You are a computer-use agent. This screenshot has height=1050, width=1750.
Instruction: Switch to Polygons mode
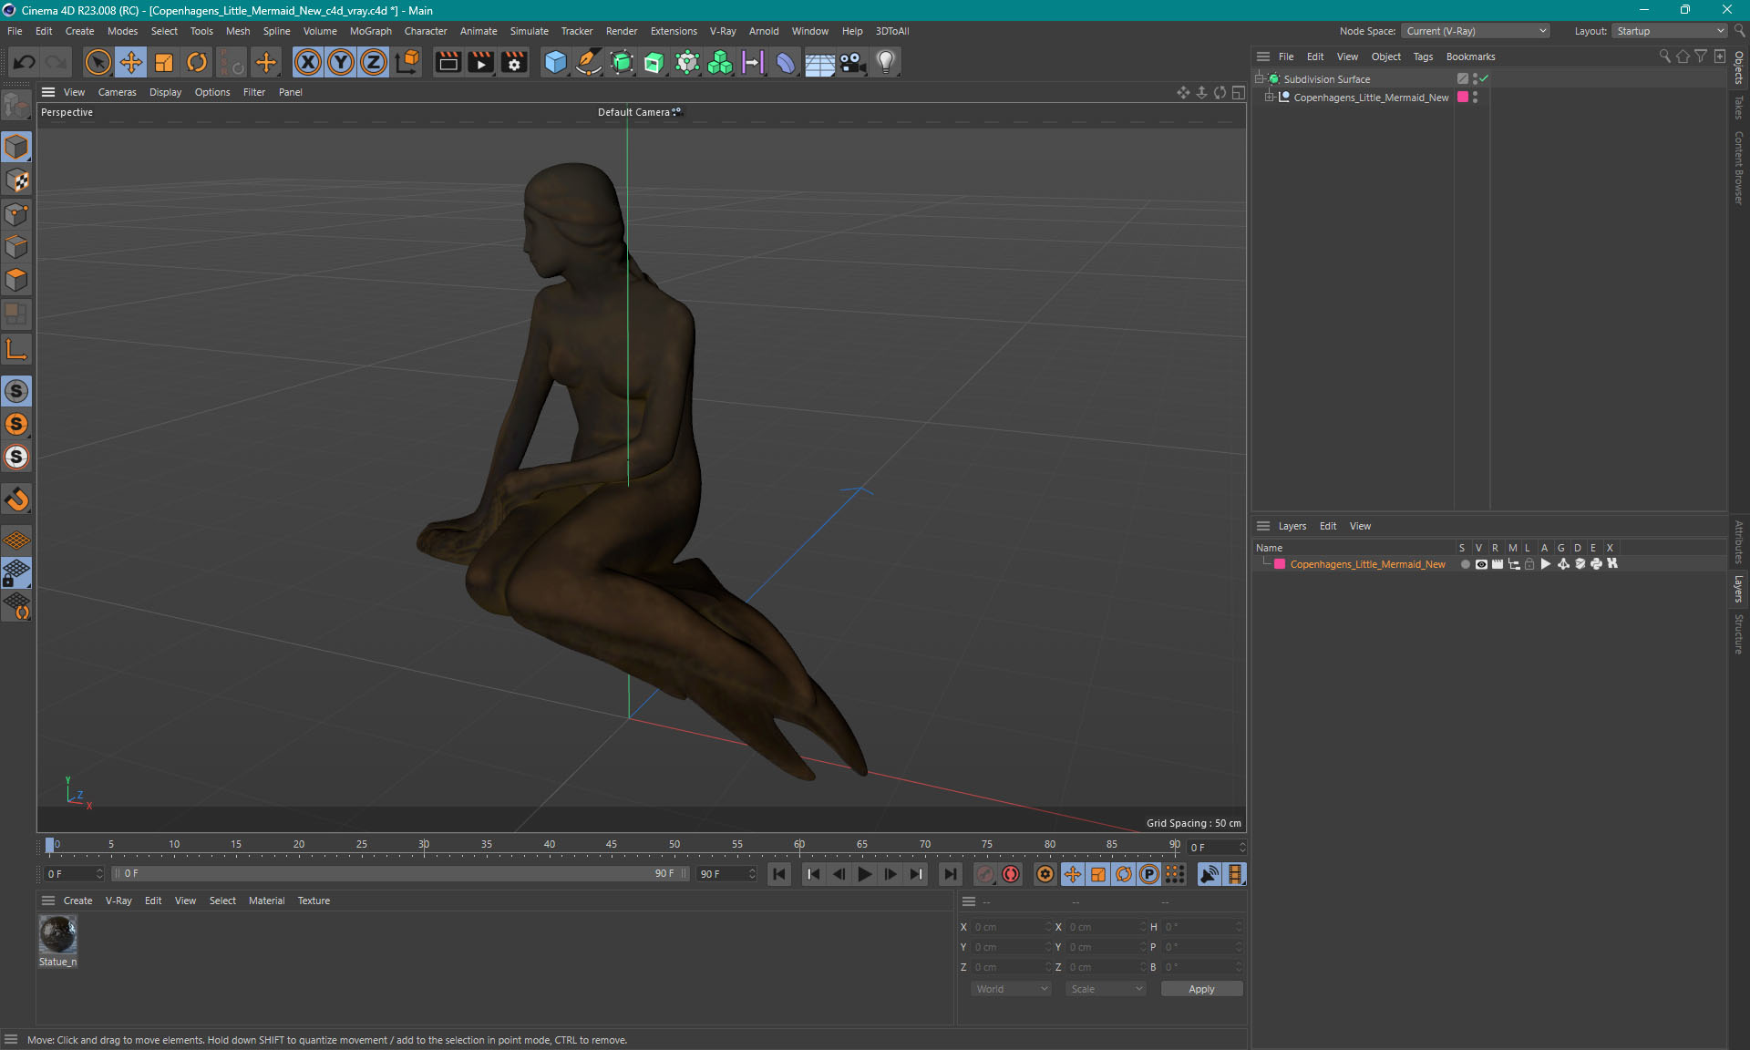click(x=16, y=280)
